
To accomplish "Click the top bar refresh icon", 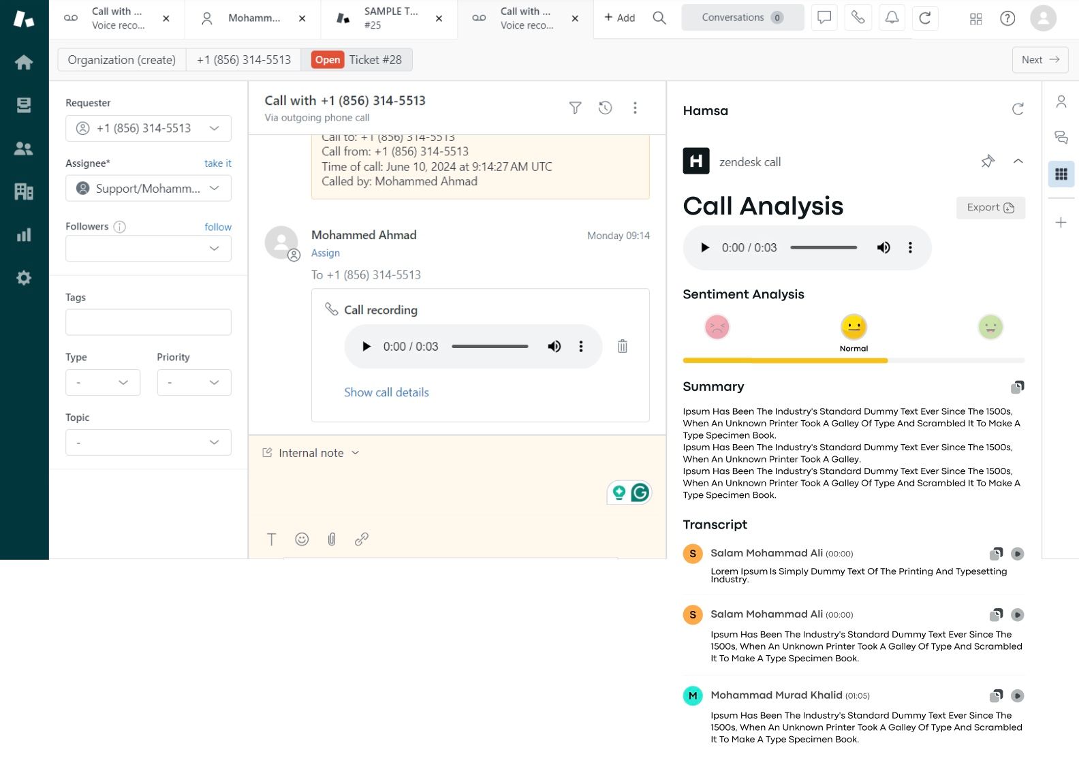I will (x=925, y=18).
